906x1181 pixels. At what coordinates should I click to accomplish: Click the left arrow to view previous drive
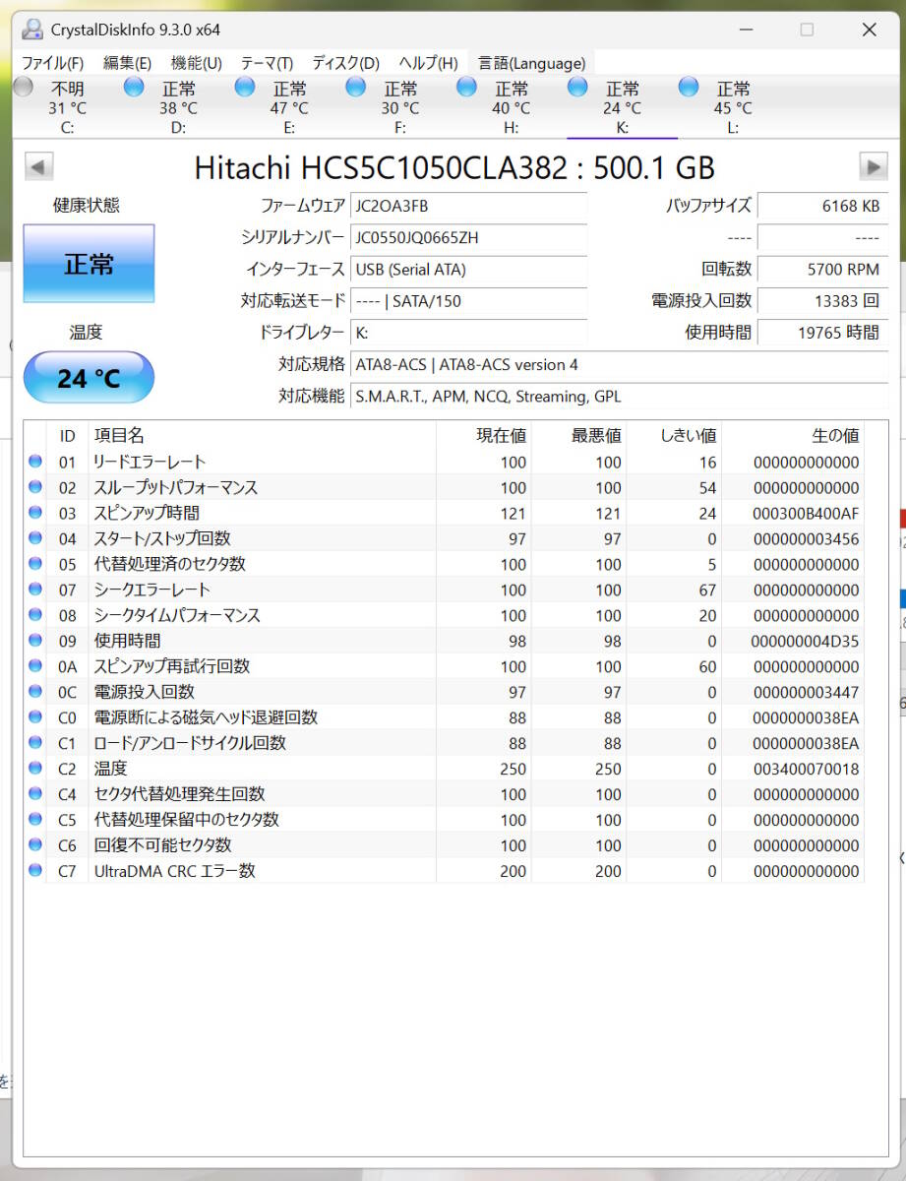pyautogui.click(x=37, y=166)
